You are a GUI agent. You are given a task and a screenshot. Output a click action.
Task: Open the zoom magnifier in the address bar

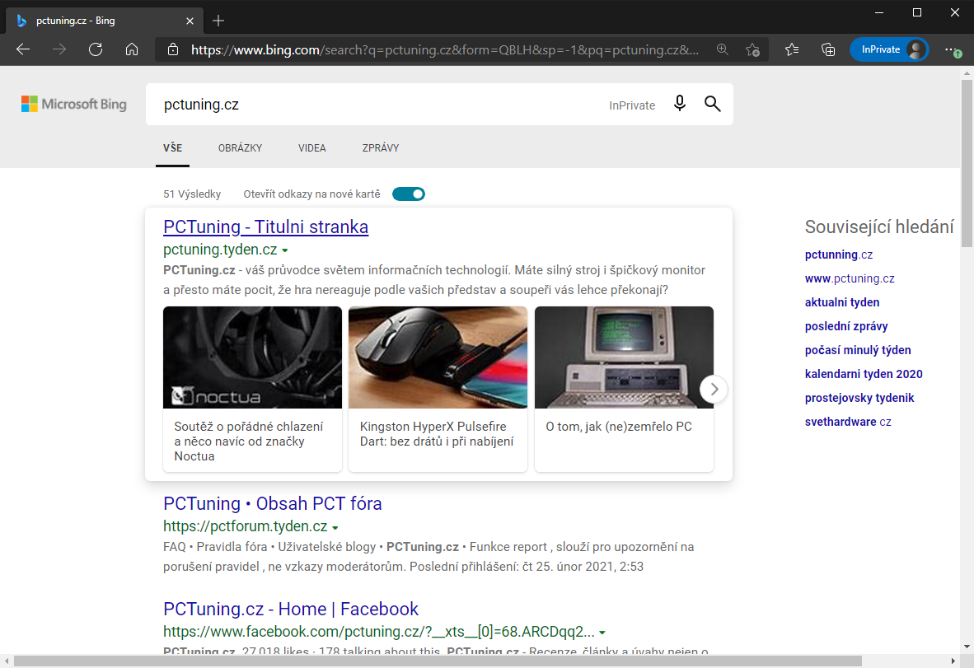[723, 49]
